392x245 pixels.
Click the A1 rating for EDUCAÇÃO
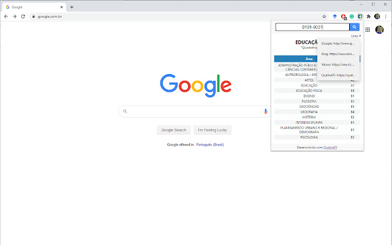pos(352,86)
